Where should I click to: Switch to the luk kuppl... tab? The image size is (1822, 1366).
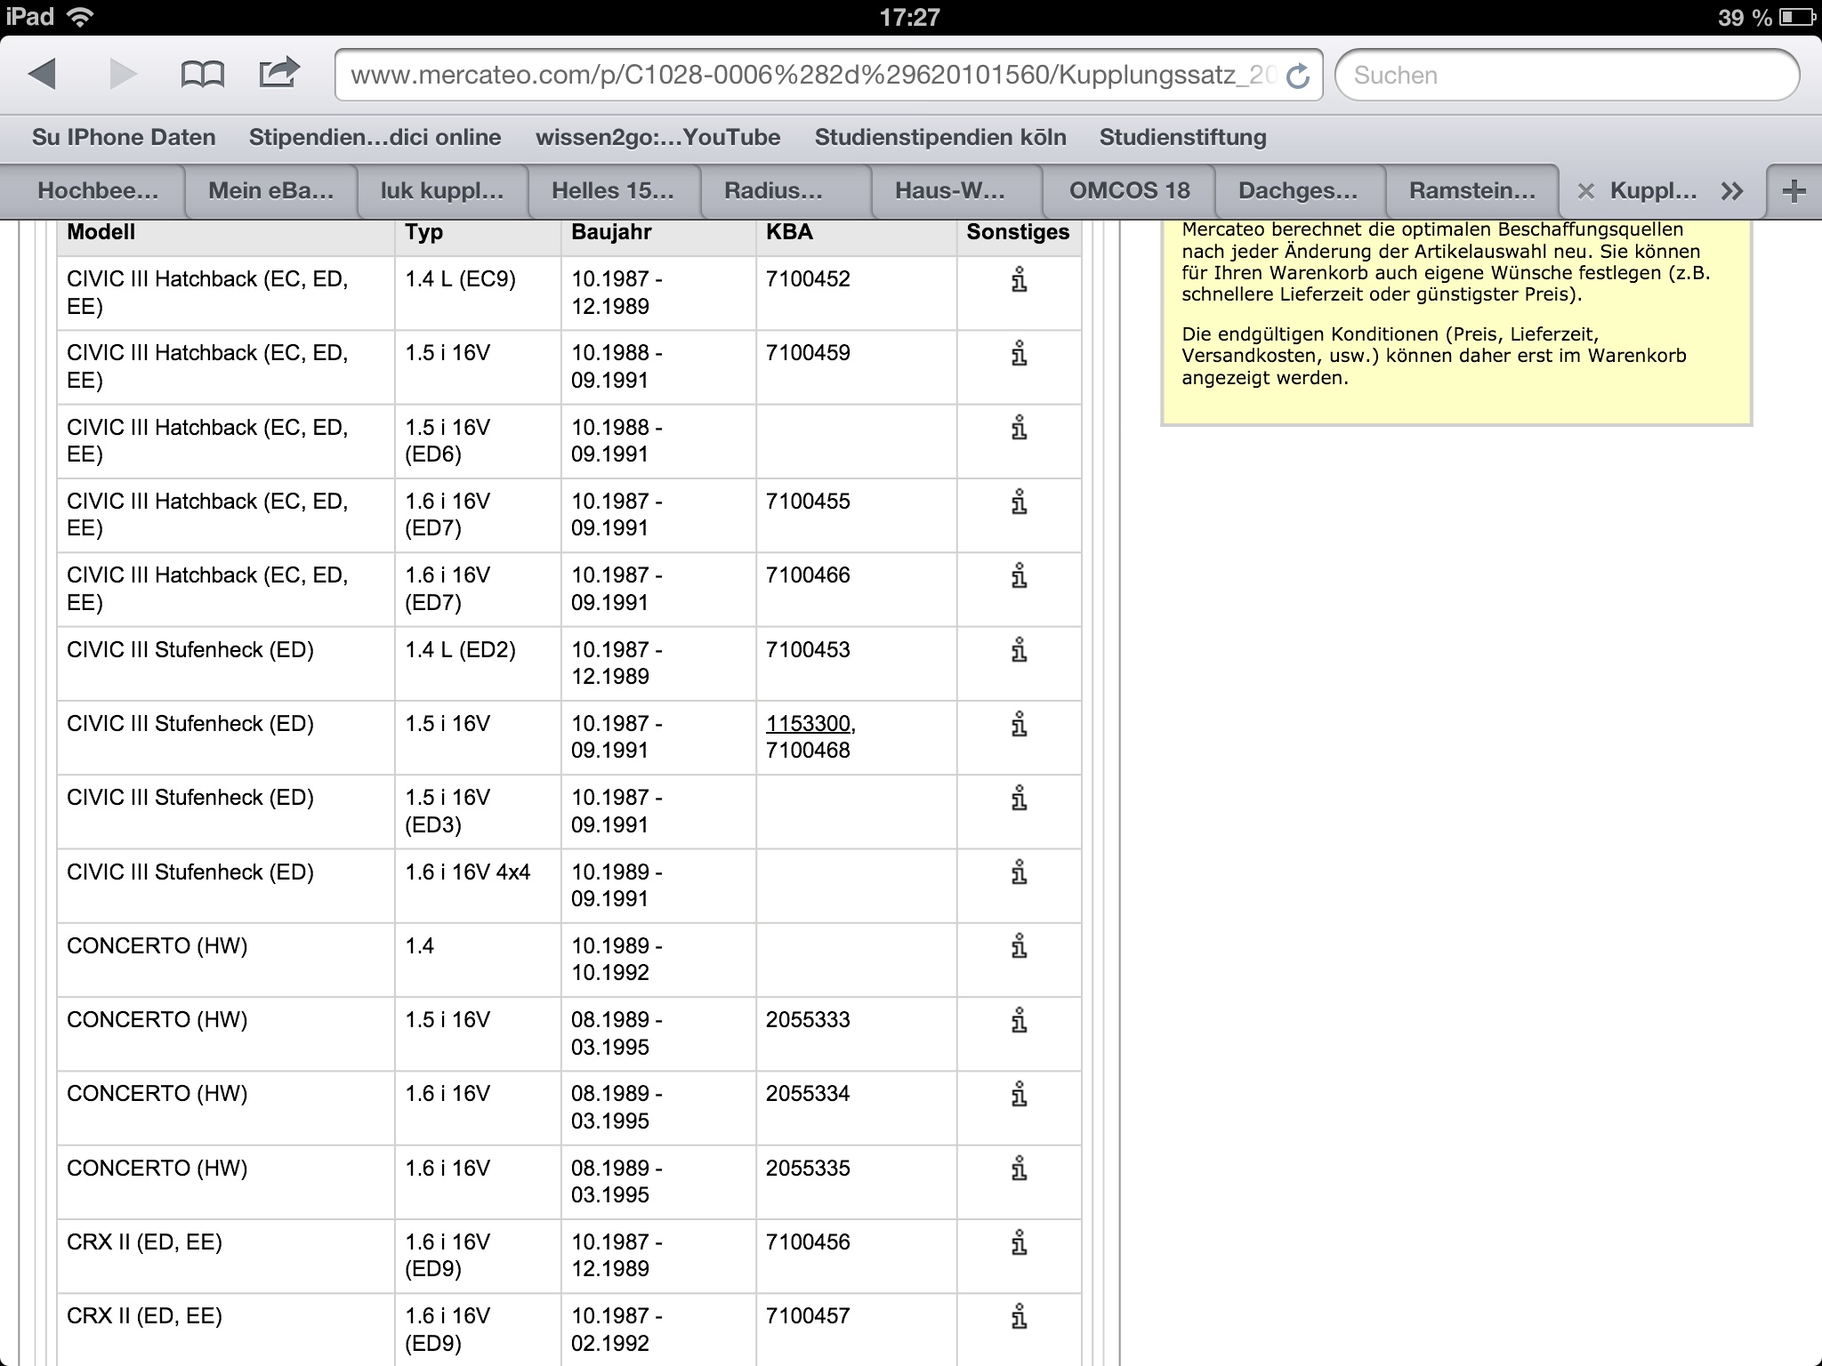pos(442,190)
